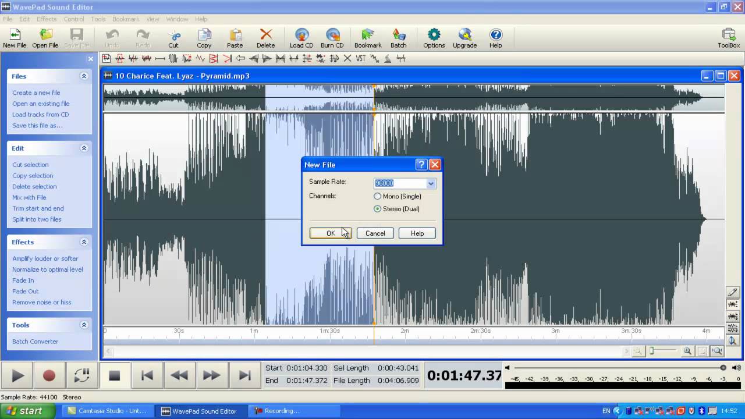Click the Copy toolbar icon
The height and width of the screenshot is (419, 745).
(x=204, y=38)
